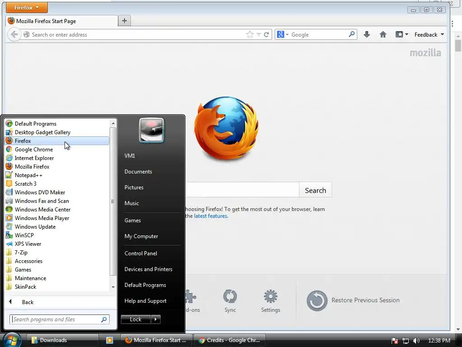Click the 12:38 PM clock

[439, 341]
